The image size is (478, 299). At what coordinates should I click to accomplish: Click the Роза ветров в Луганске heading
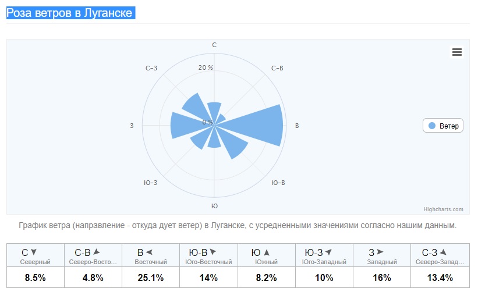(x=69, y=13)
